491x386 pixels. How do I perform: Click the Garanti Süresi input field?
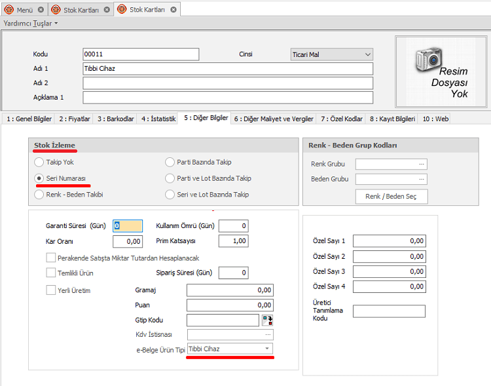(x=128, y=226)
